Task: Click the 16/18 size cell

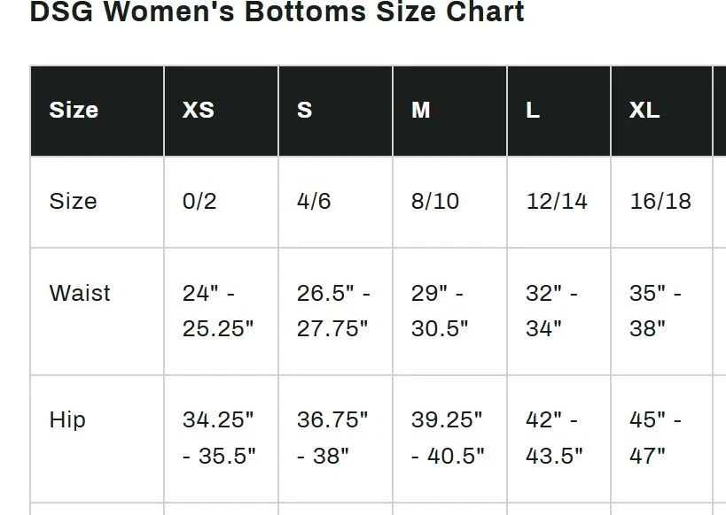Action: (x=660, y=202)
